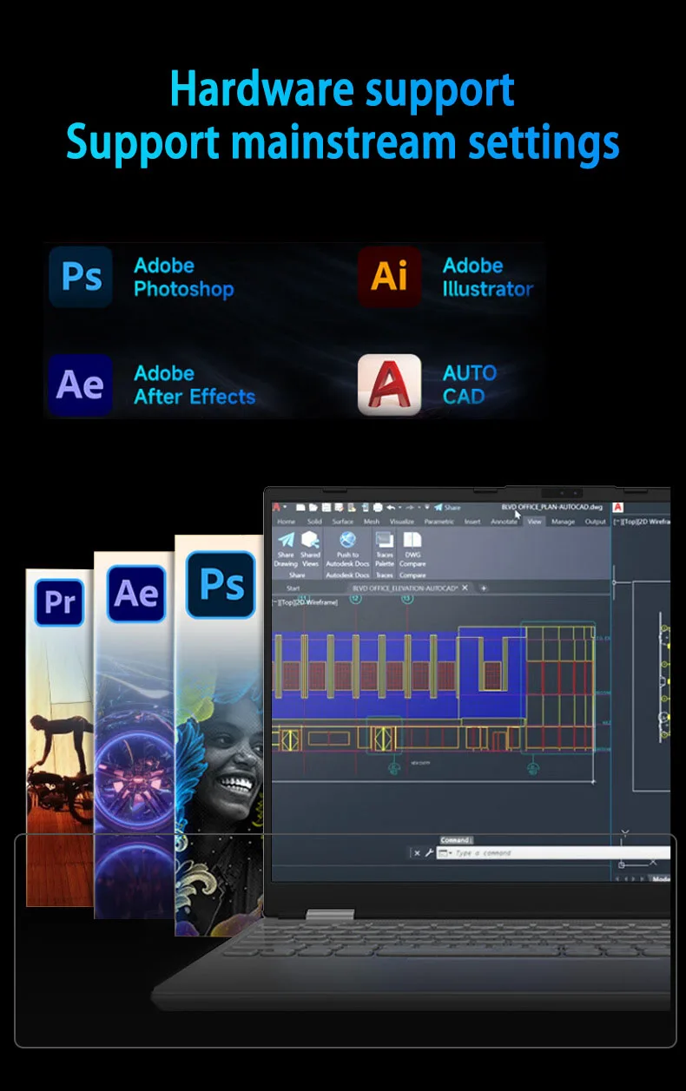Open the AutoCAD application menu at top-left
Screen dimensions: 686x1091
[278, 507]
